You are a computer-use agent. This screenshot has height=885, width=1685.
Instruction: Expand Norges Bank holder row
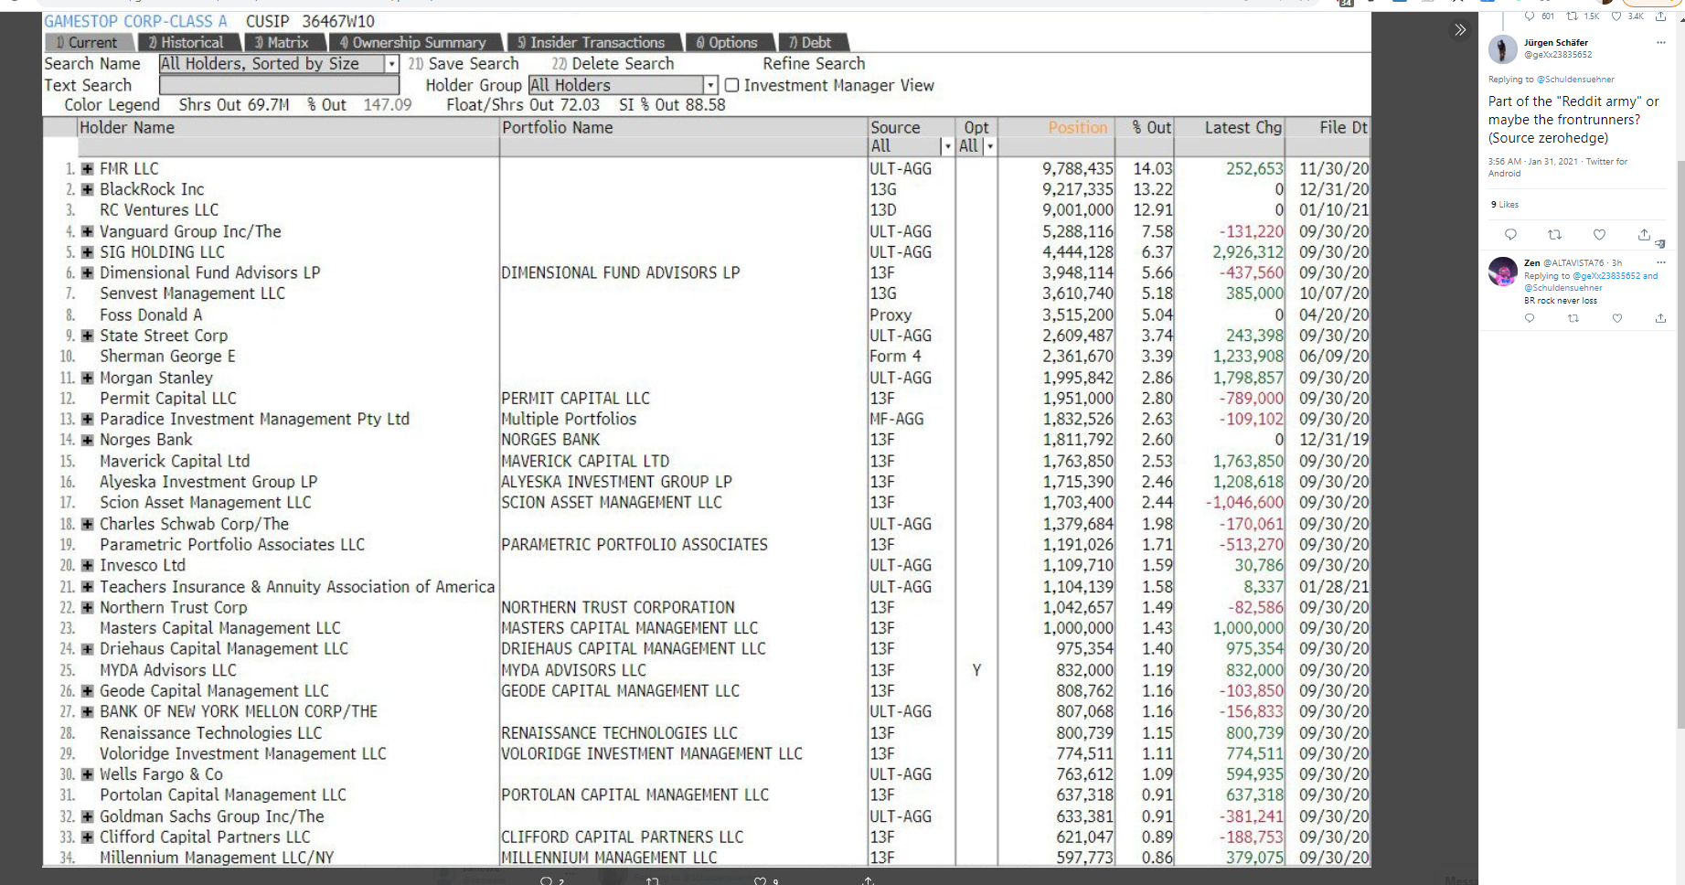pos(88,441)
